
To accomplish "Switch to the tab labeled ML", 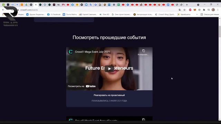I will point(58,5).
